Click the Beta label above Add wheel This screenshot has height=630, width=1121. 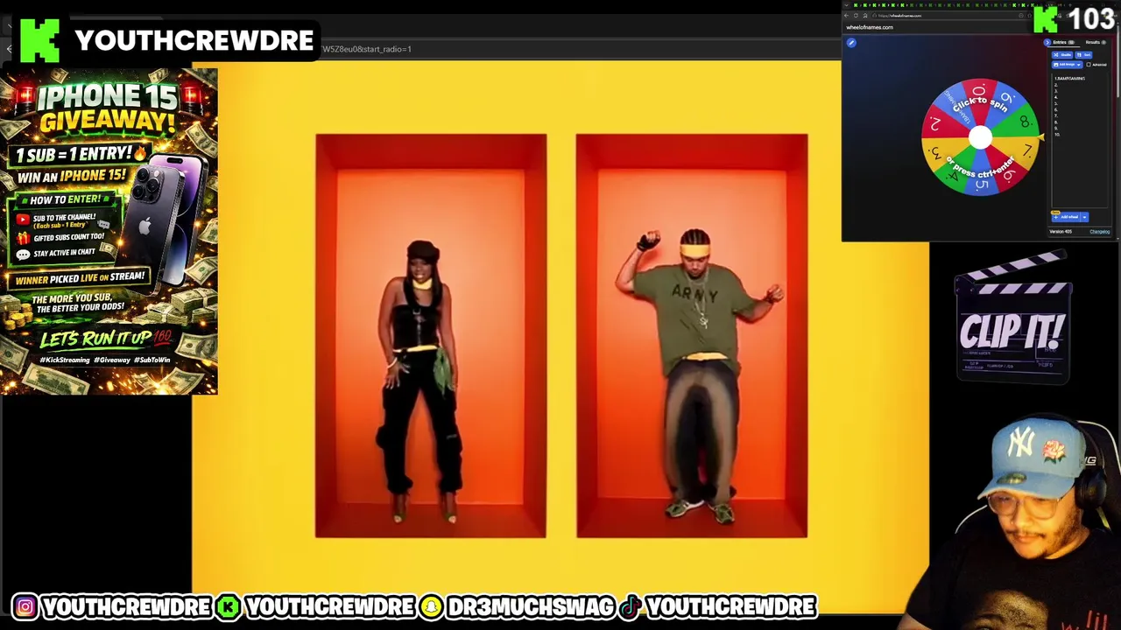click(1055, 213)
